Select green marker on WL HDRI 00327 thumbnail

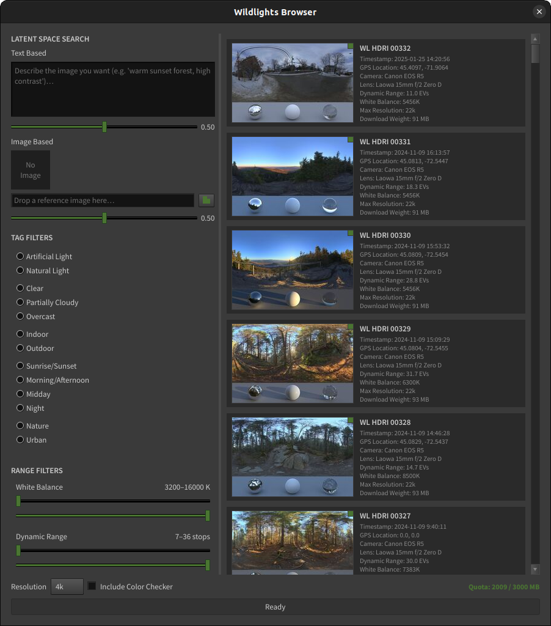[x=350, y=514]
